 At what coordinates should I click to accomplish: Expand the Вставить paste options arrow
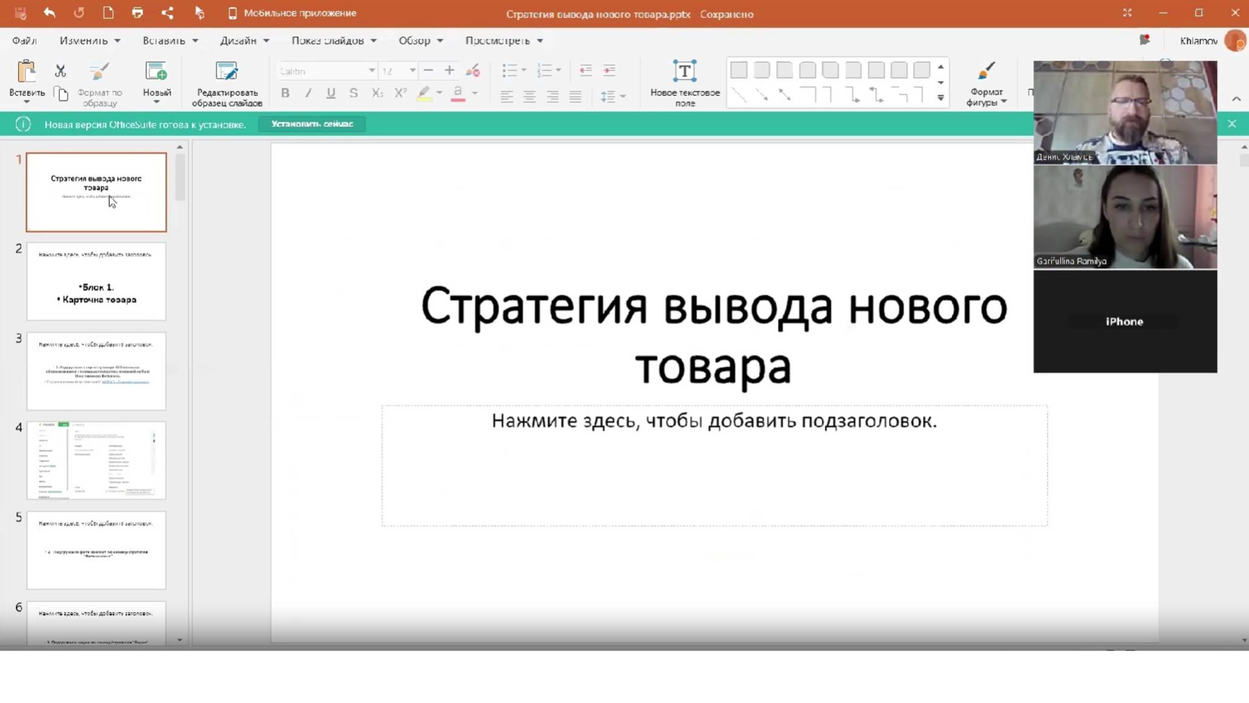pos(27,102)
